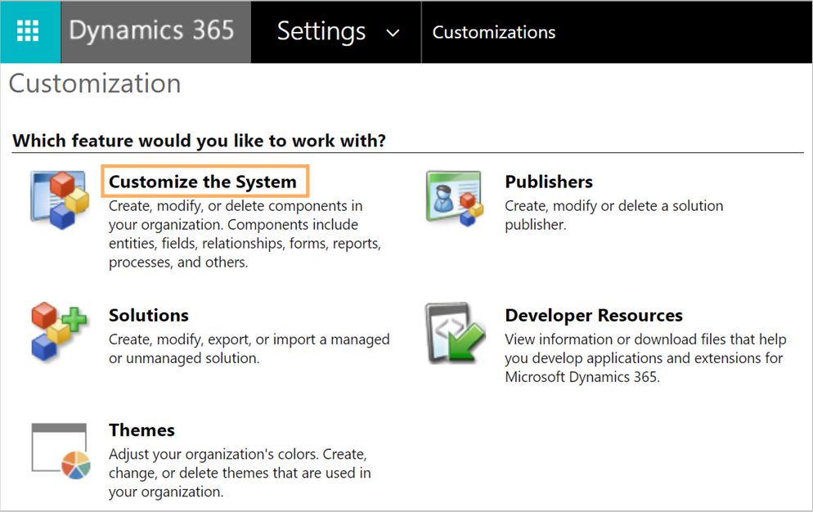Open the Developer Resources link

pyautogui.click(x=594, y=316)
